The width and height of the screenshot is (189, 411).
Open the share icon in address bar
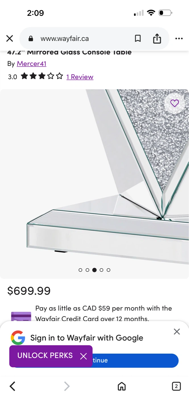[x=157, y=38]
